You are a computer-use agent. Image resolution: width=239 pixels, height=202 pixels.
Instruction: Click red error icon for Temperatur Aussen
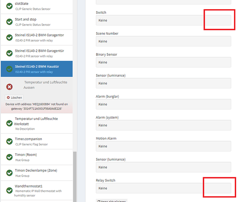click(9, 87)
